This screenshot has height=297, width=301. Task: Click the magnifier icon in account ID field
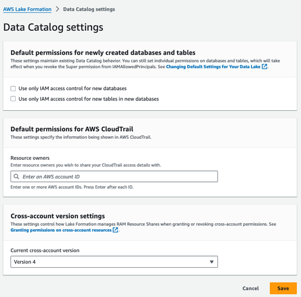pyautogui.click(x=17, y=177)
